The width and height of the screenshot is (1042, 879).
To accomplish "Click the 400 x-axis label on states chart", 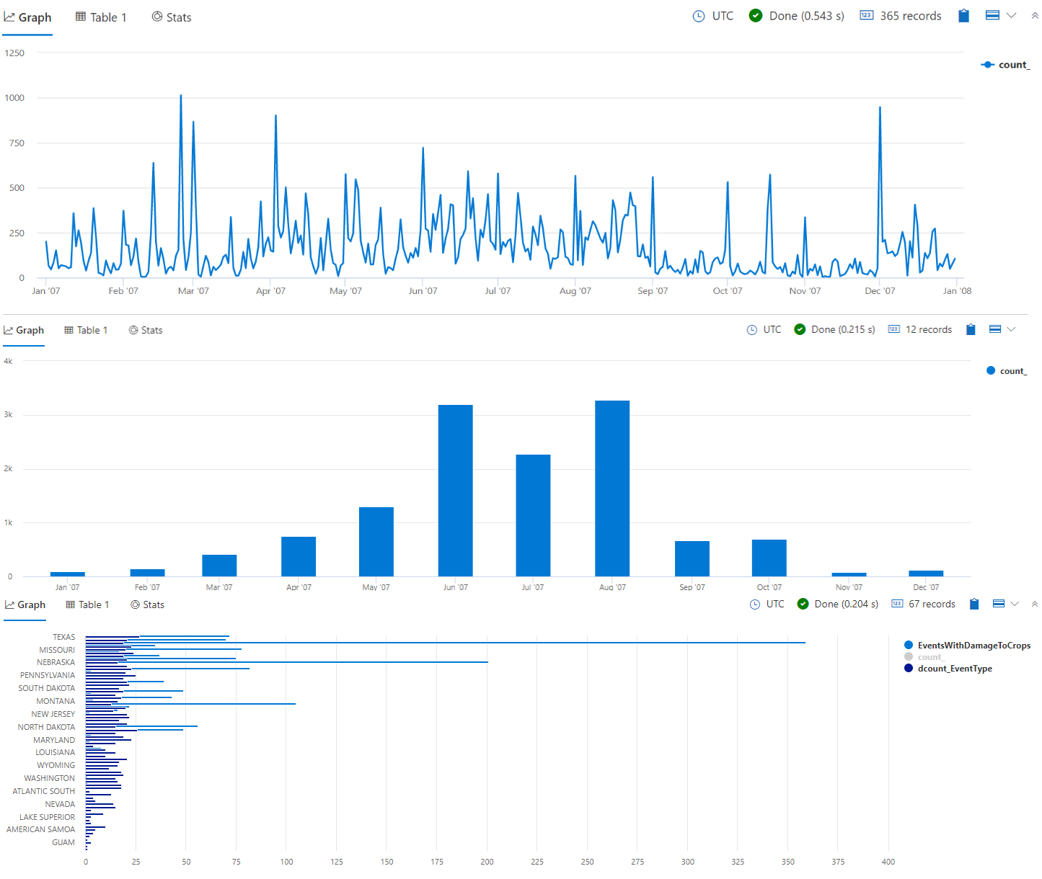I will coord(888,862).
